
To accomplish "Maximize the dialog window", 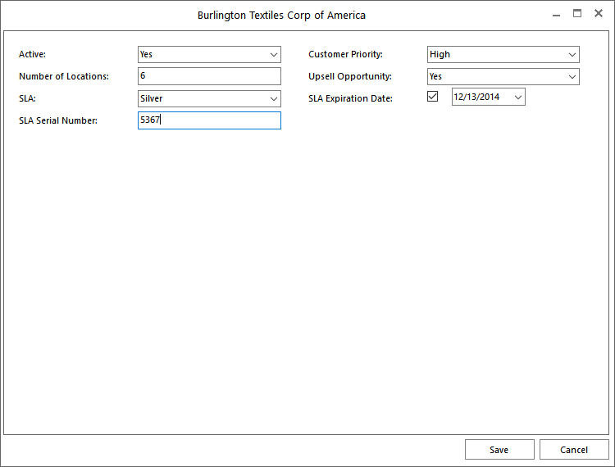I will coord(577,14).
